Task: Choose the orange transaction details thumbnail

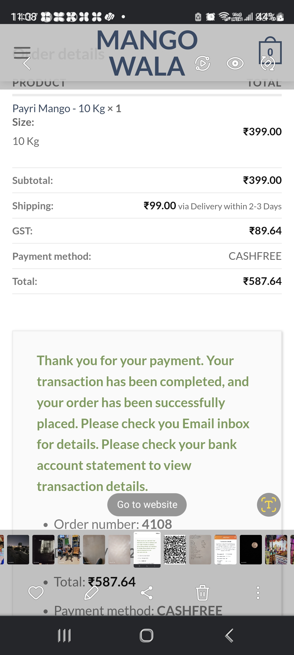Action: [225, 550]
